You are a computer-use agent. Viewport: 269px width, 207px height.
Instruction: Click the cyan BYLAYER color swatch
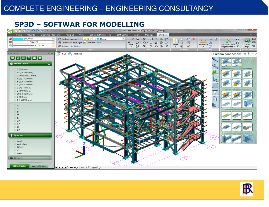tap(18, 39)
